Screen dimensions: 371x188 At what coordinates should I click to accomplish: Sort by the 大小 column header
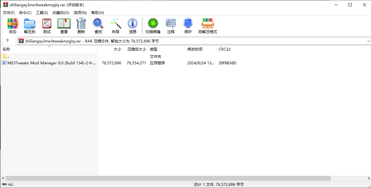[111, 49]
